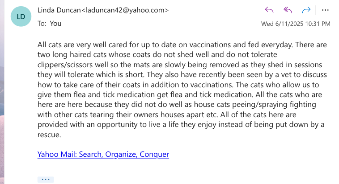The image size is (339, 184).
Task: Open the More actions ellipsis menu
Action: (x=325, y=10)
